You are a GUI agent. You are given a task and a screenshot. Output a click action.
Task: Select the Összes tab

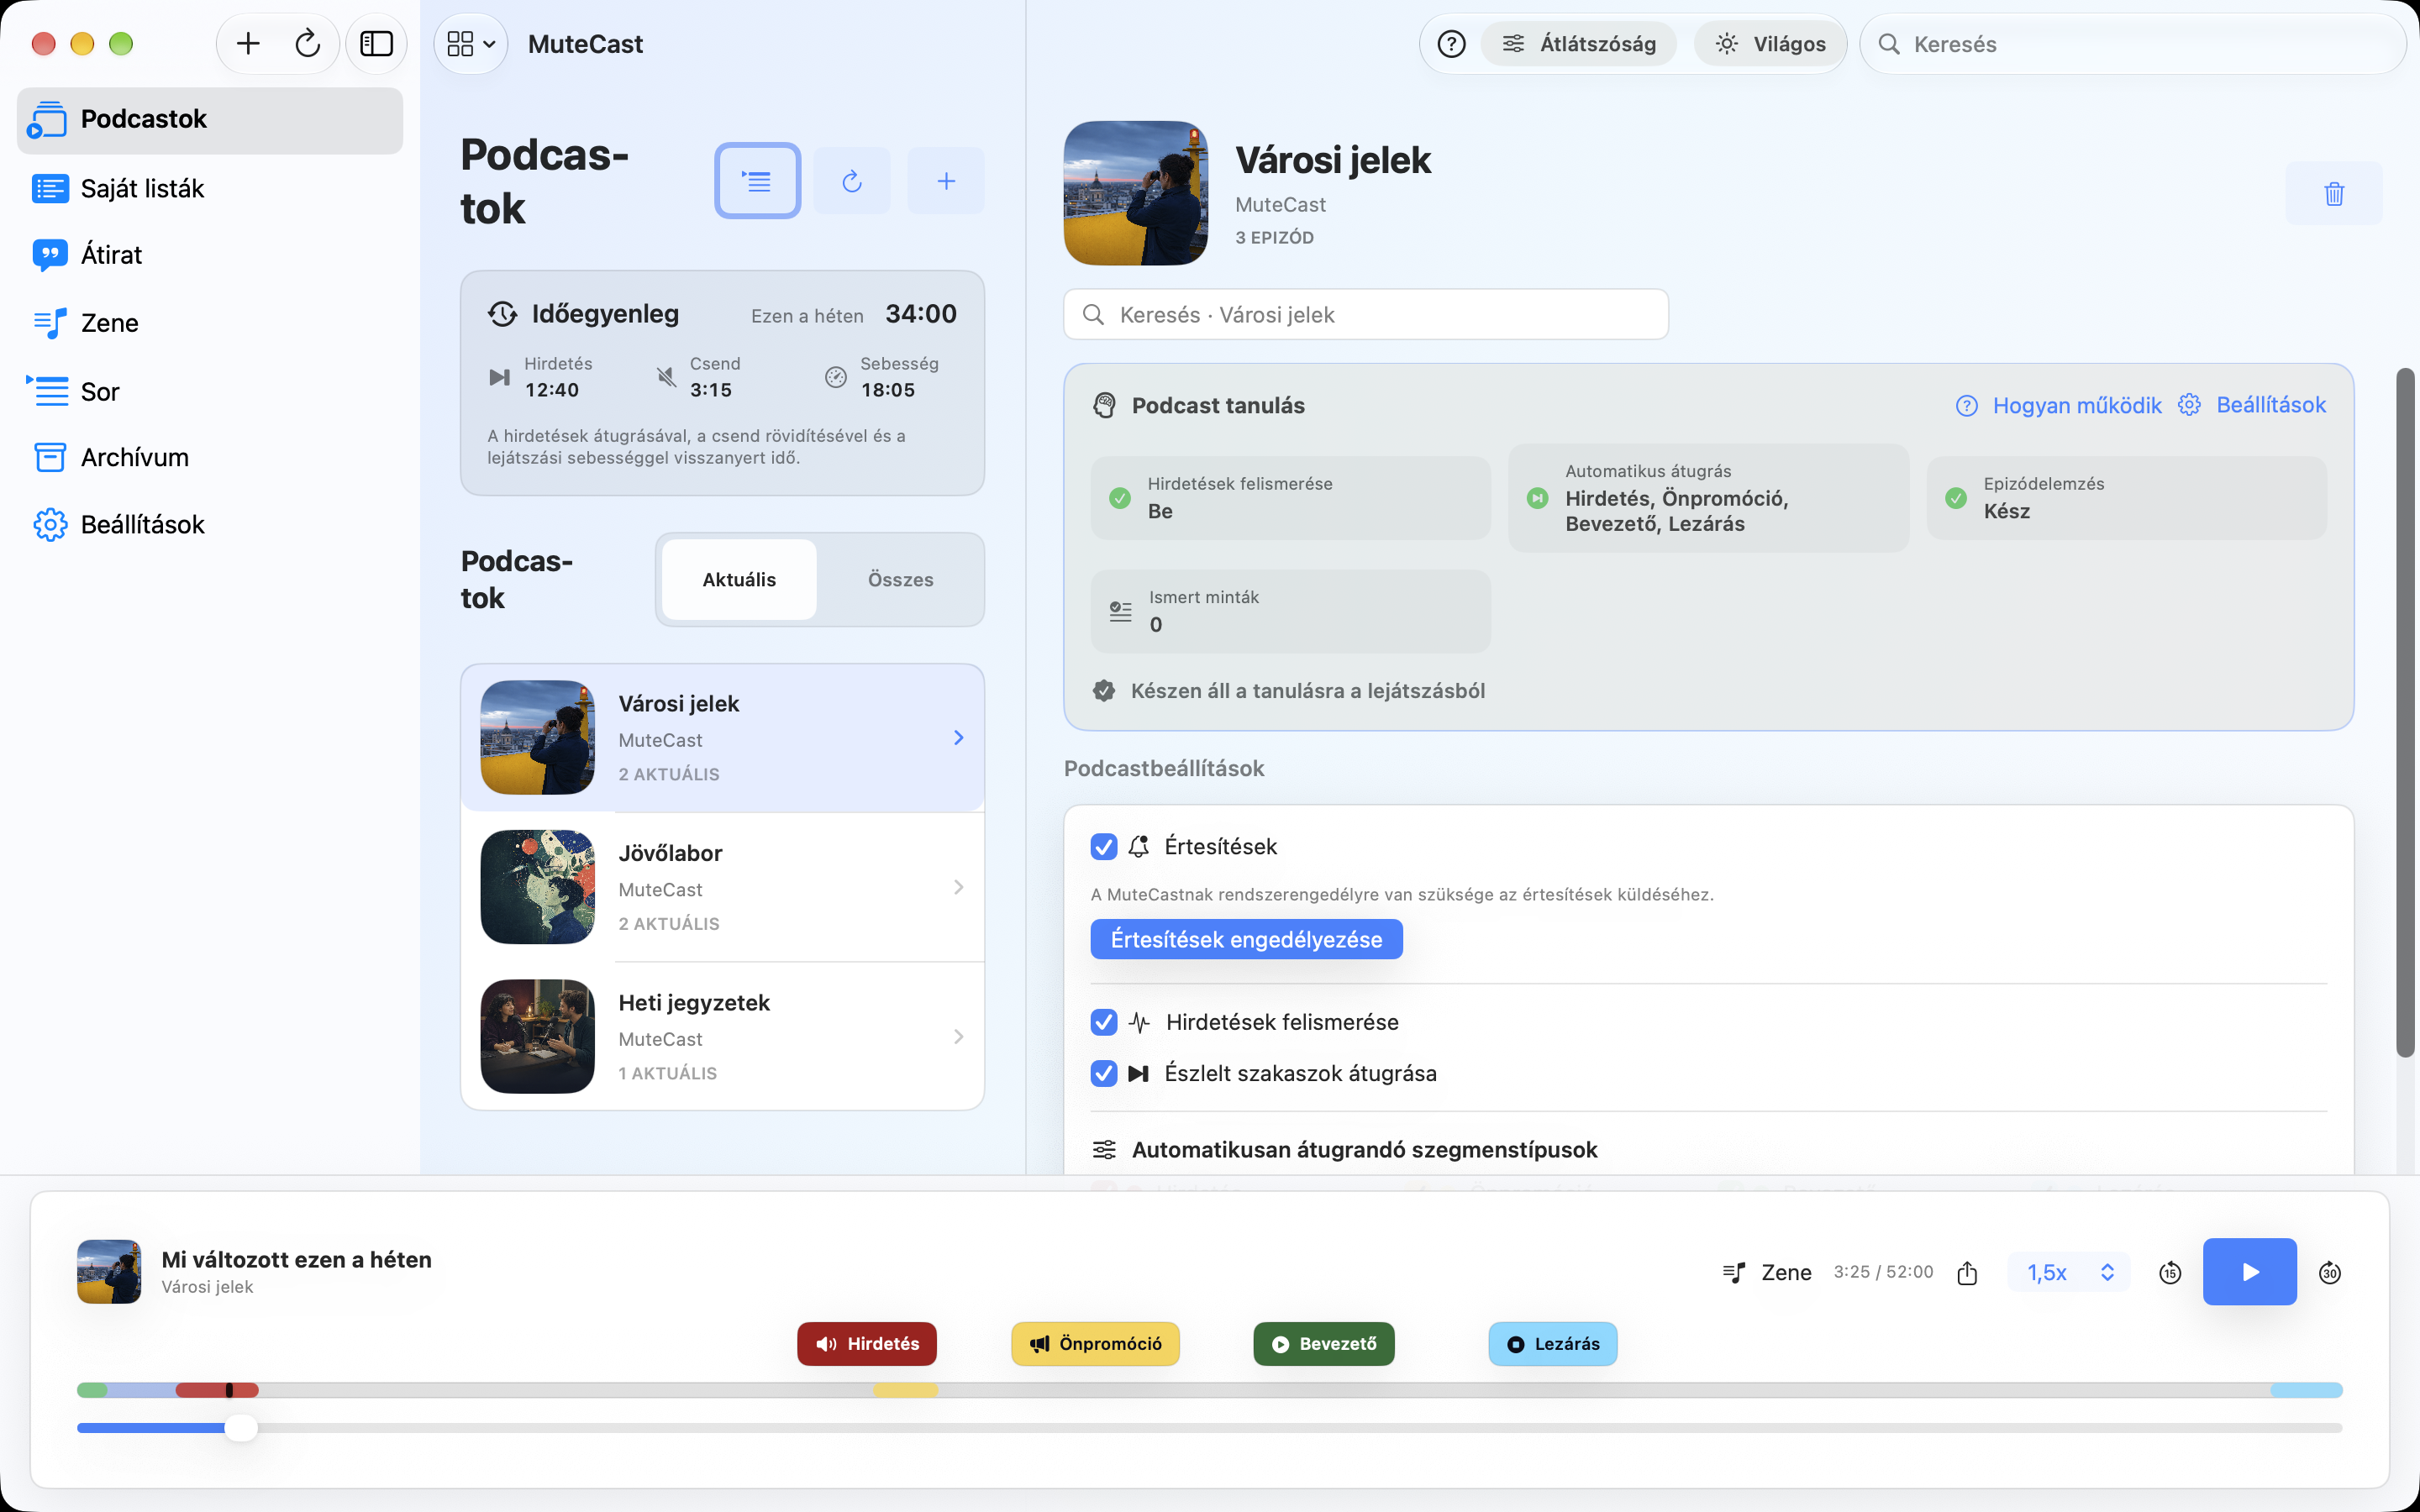tap(900, 579)
